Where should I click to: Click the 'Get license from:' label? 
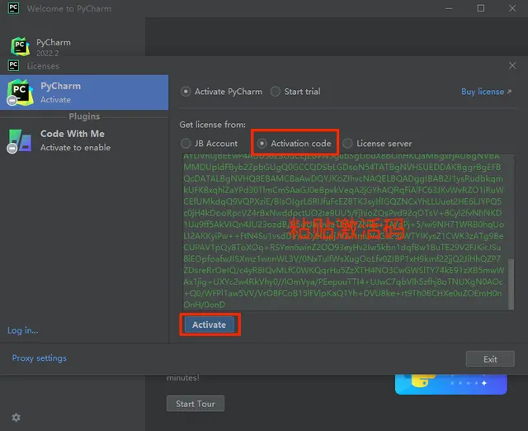click(x=213, y=125)
